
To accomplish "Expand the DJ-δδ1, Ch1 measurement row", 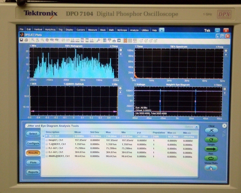I will 46,152.
